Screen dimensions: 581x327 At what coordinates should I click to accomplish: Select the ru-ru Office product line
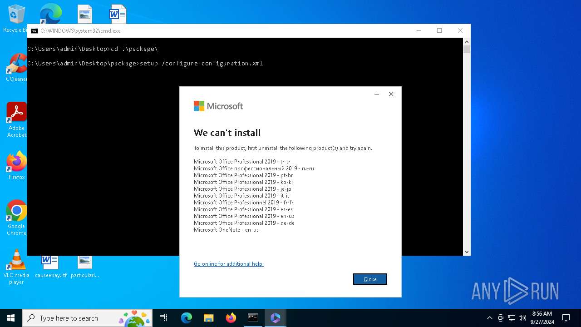tap(254, 168)
